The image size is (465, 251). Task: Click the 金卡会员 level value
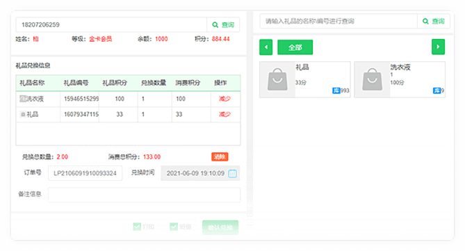pyautogui.click(x=101, y=39)
